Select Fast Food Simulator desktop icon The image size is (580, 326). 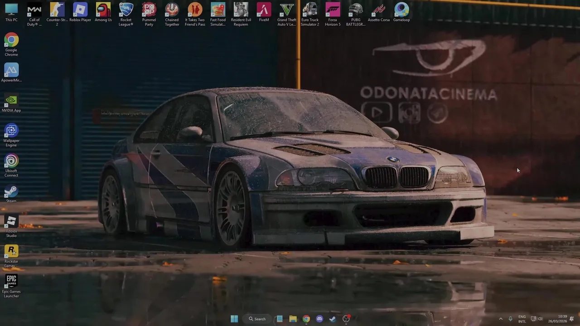(218, 14)
